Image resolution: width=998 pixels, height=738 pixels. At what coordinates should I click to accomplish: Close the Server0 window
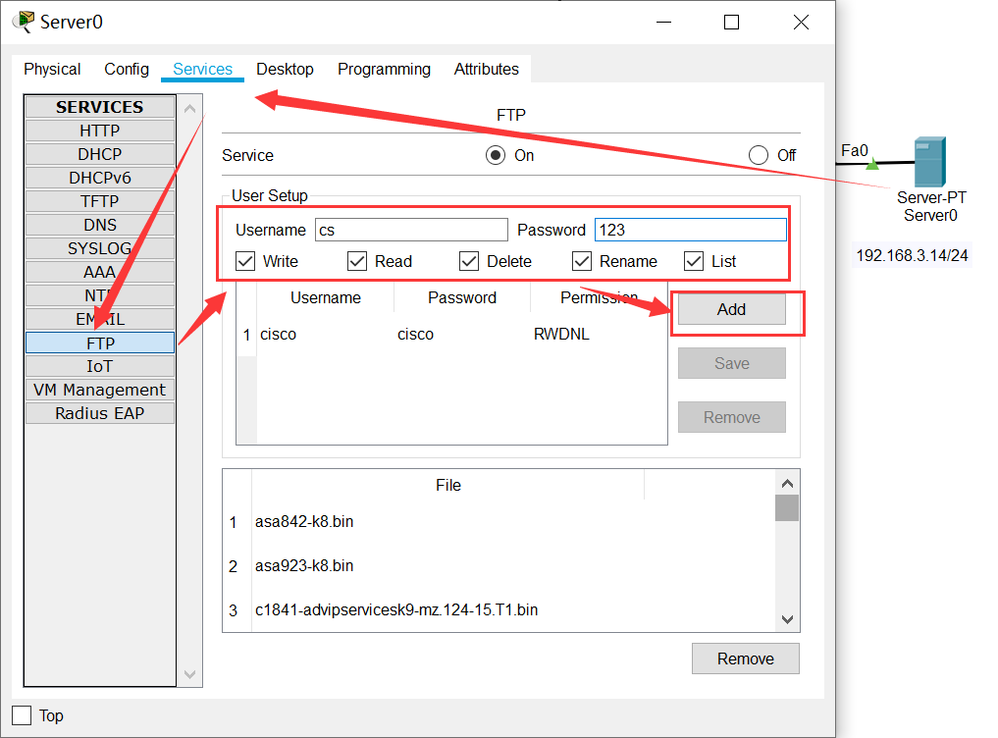801,23
